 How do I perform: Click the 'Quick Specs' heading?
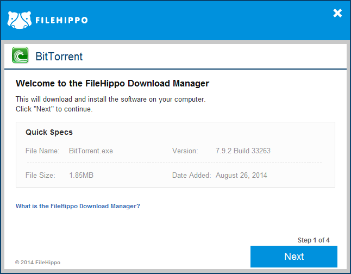click(49, 132)
